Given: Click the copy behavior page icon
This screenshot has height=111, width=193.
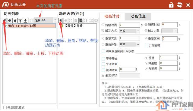Looking at the screenshot, I should pyautogui.click(x=76, y=20).
